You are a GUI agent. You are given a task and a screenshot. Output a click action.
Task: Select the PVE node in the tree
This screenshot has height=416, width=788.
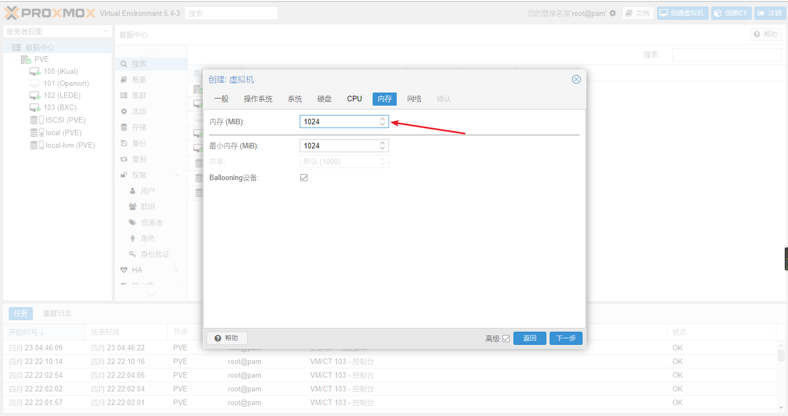click(x=58, y=59)
